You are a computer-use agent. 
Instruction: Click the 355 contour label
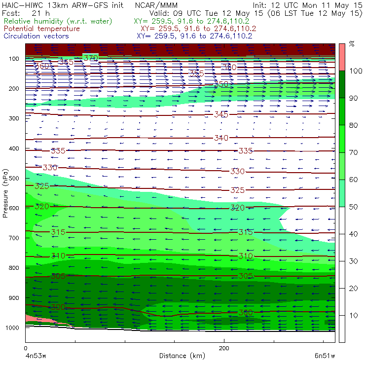click(x=196, y=73)
